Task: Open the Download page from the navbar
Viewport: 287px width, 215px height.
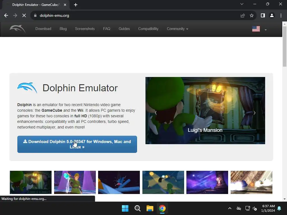Action: (43, 29)
